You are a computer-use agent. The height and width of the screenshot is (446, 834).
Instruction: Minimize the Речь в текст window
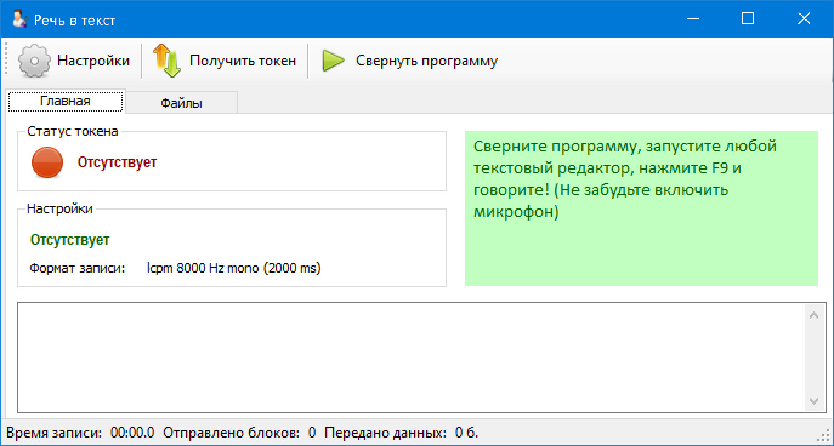coord(692,19)
